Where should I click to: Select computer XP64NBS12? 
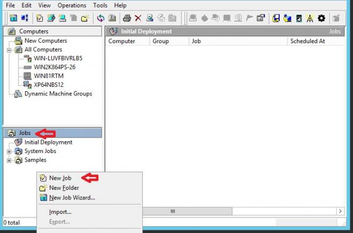(49, 85)
